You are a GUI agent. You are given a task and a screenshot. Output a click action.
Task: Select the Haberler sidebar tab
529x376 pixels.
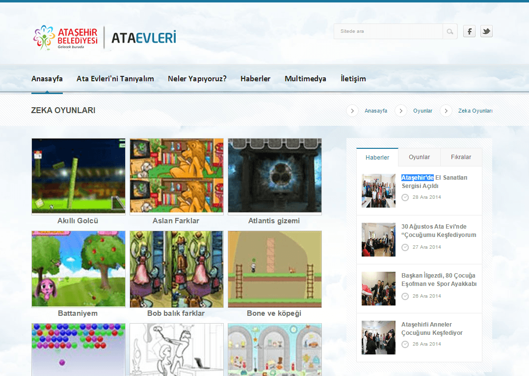pos(377,157)
